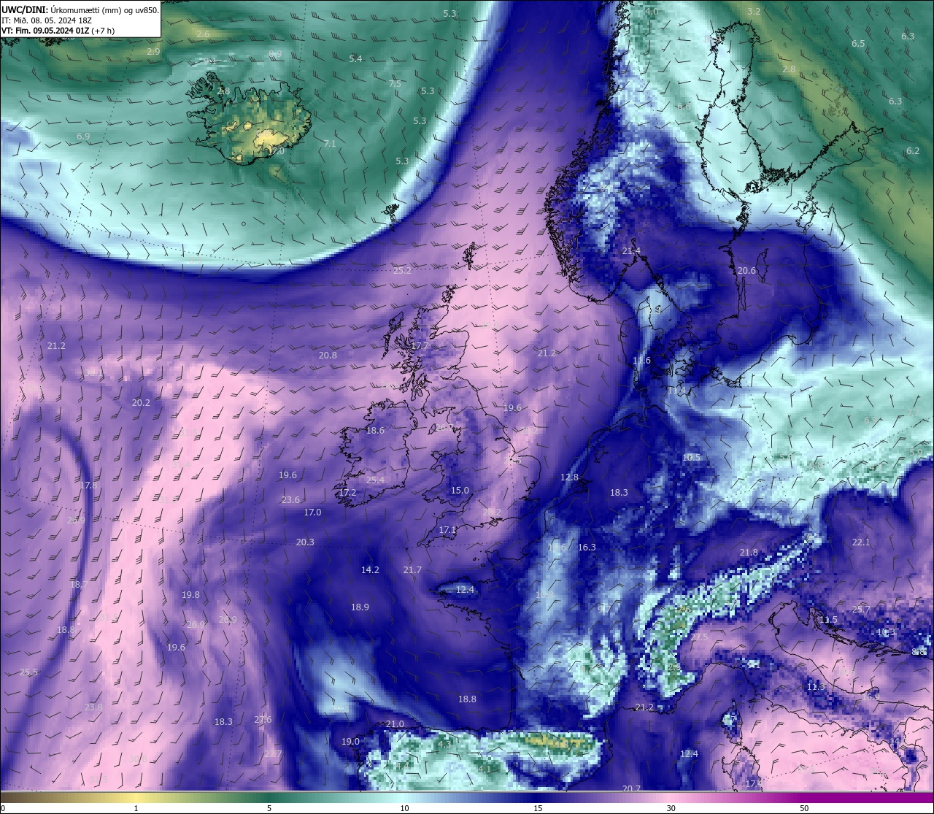
Task: Click the map value '18.7' near the left edge
Action: tap(79, 585)
